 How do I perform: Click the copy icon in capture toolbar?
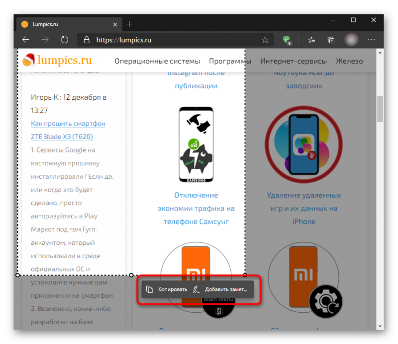(150, 289)
